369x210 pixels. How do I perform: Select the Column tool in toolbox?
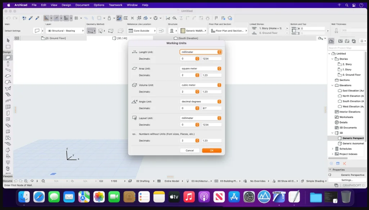point(8,64)
